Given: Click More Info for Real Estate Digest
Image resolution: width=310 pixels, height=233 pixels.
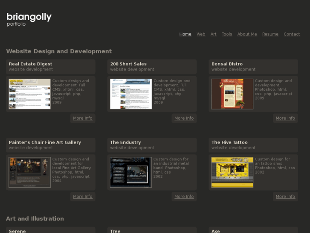Looking at the screenshot, I should (83, 118).
